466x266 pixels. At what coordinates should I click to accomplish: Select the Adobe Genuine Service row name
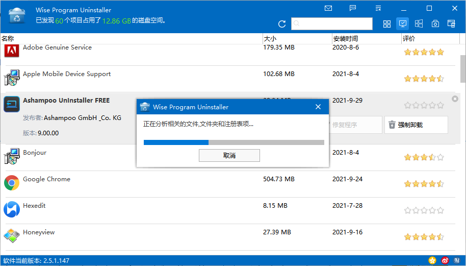[58, 47]
